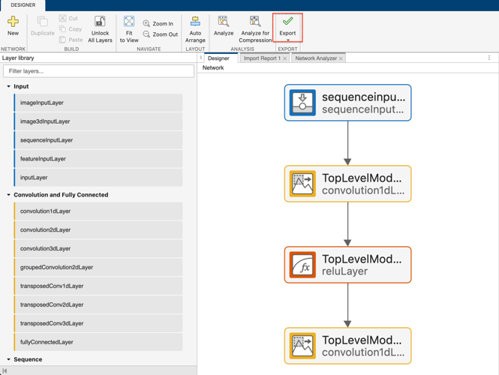Select sequenceInputLayer in the library

click(x=98, y=140)
